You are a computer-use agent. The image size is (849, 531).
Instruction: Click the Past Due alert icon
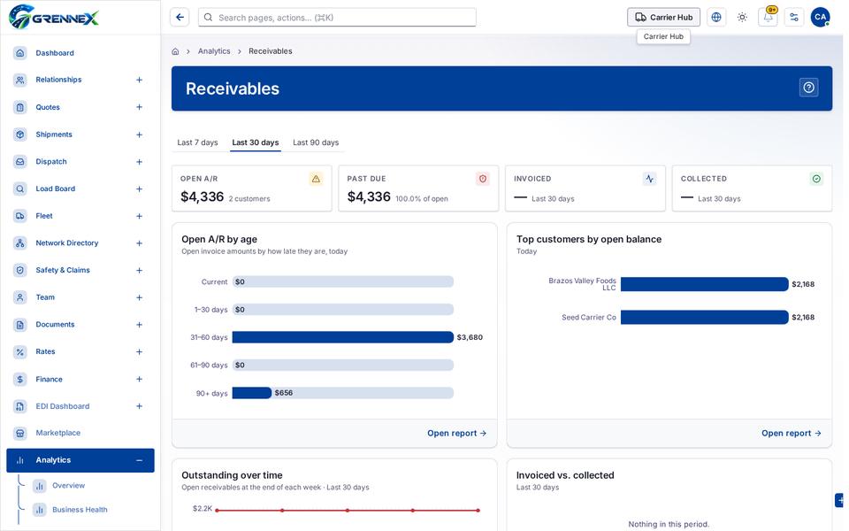pos(483,179)
